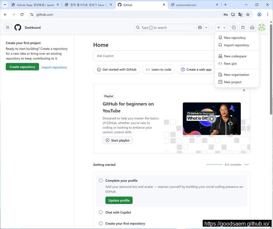Click the translate page icon
The width and height of the screenshot is (273, 229).
pos(241,15)
